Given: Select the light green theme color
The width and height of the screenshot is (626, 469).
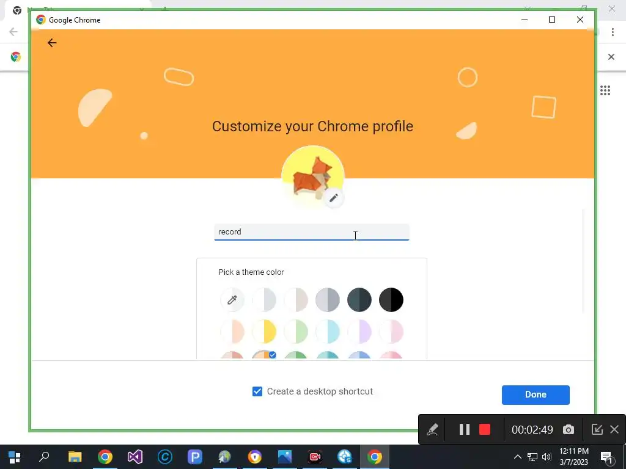Looking at the screenshot, I should click(296, 332).
